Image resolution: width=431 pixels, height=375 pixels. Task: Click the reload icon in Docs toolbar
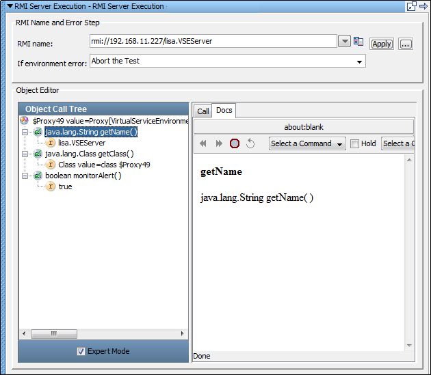(x=250, y=143)
